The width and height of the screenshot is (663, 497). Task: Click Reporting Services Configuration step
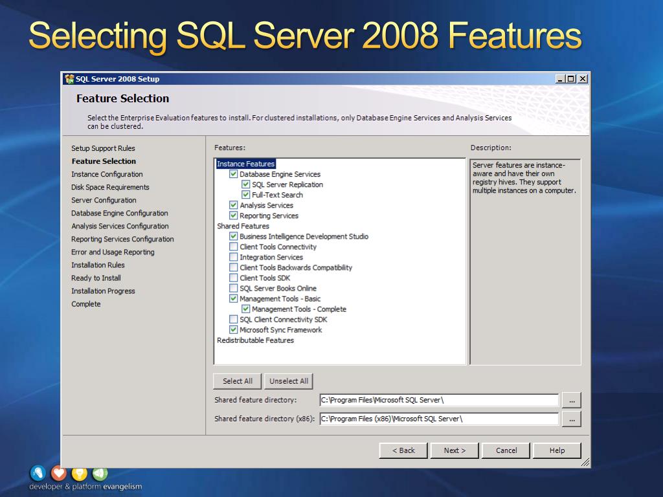122,239
